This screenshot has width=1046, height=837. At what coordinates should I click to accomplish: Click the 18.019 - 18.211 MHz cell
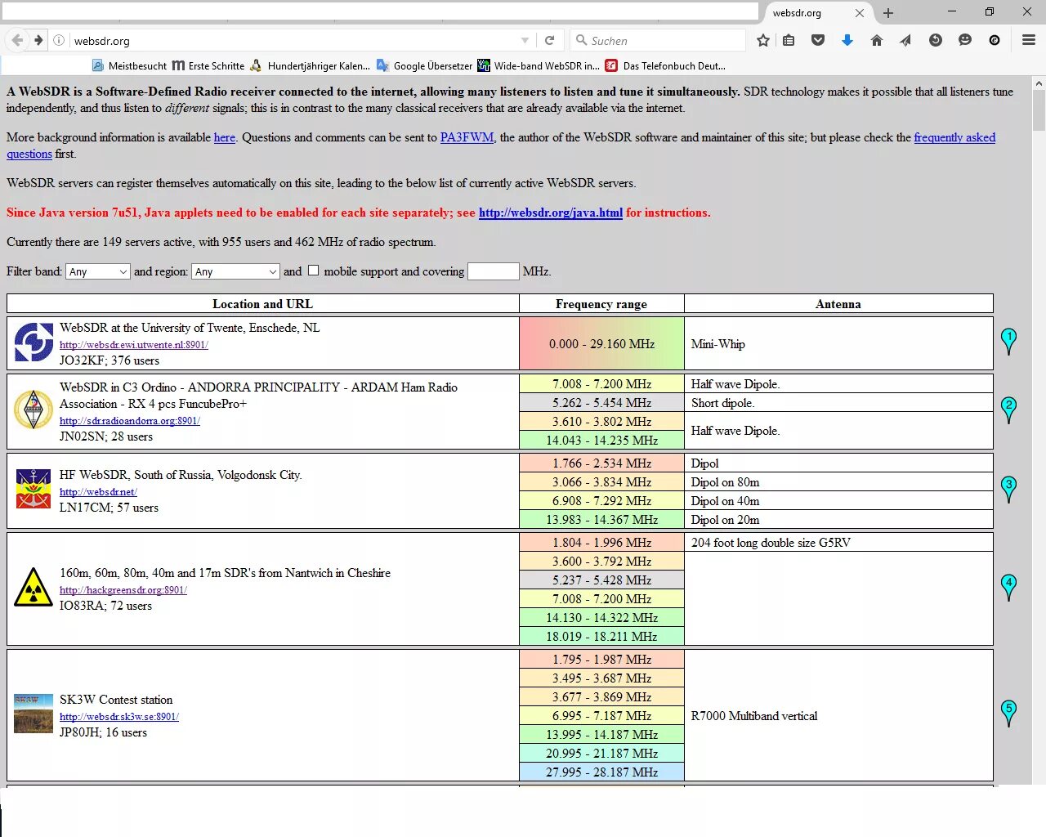pos(601,636)
